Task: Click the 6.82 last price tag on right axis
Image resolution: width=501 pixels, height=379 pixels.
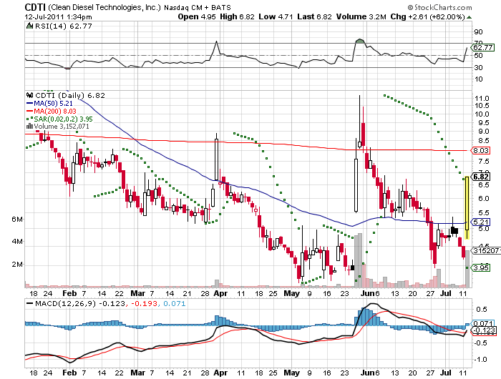Action: tap(480, 177)
